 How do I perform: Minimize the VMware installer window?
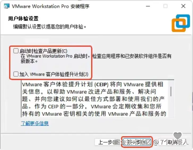(x=148, y=6)
